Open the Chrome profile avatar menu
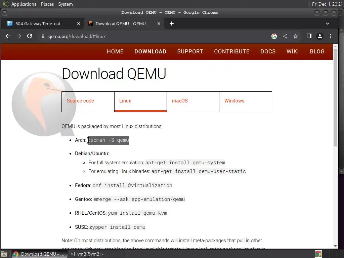Image resolution: width=344 pixels, height=258 pixels. [320, 36]
